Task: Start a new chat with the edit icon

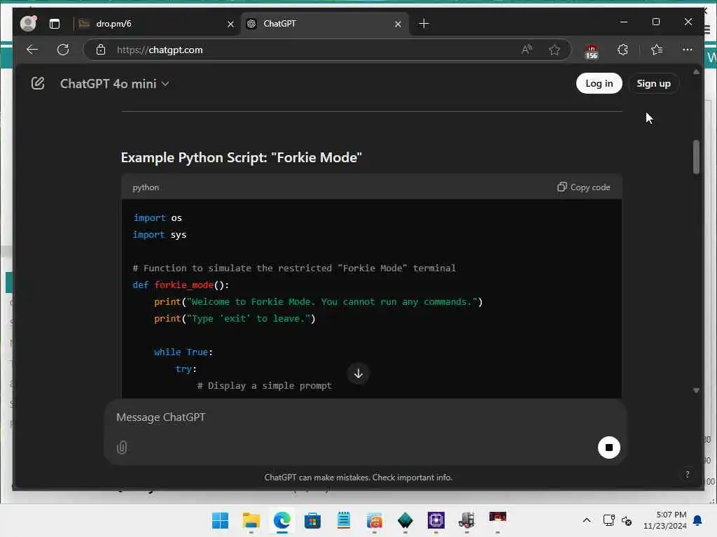Action: [x=38, y=84]
